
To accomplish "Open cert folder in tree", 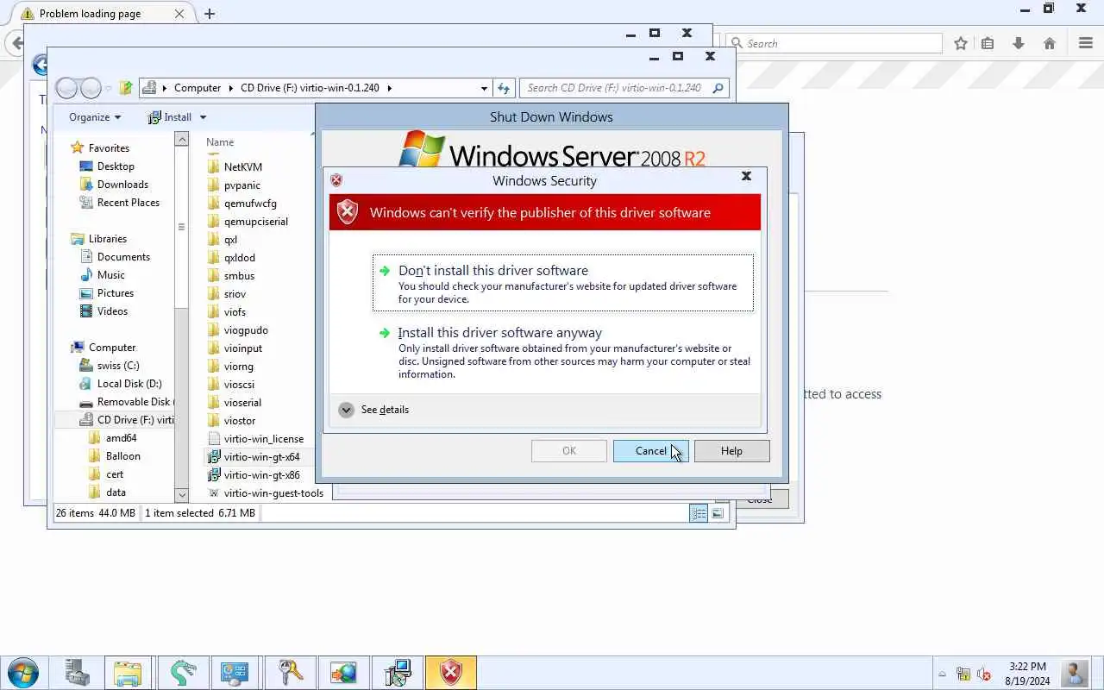I will (115, 474).
